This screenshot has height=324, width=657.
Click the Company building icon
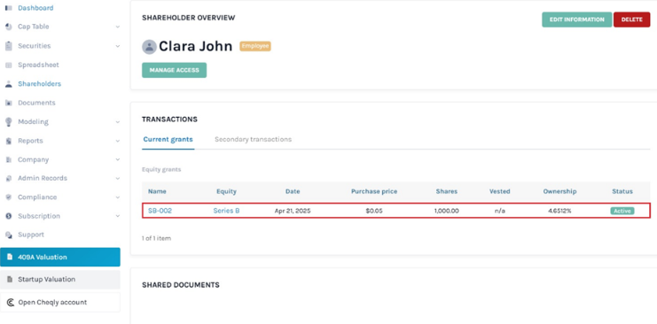tap(9, 160)
